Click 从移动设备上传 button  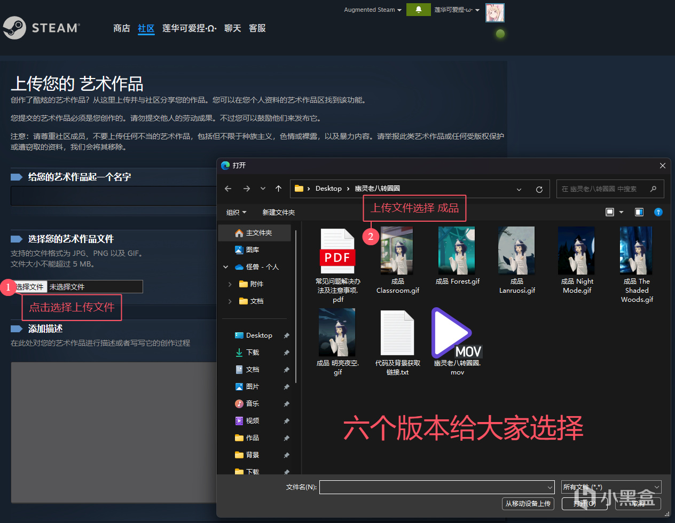528,504
